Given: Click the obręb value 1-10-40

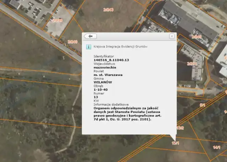Looking at the screenshot, I should point(101,90).
